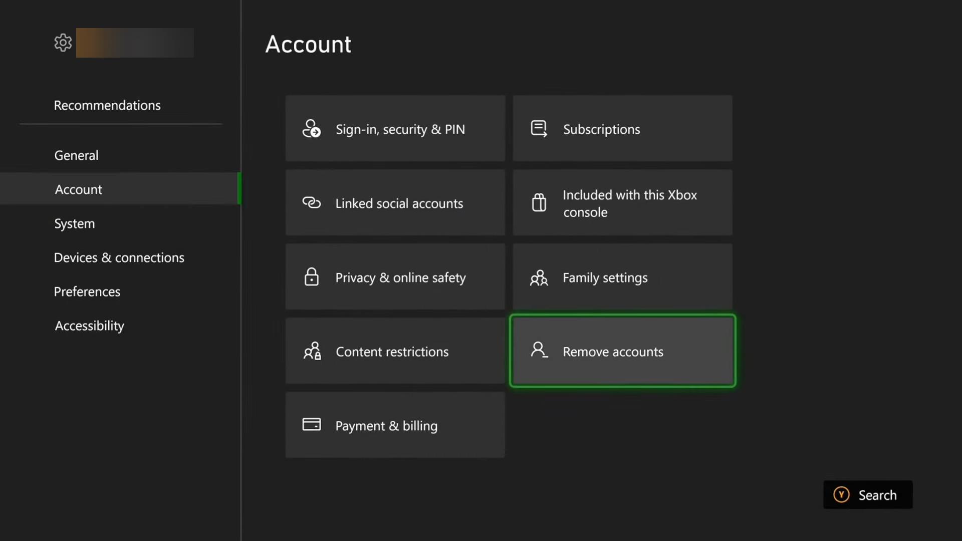Select the Remove accounts tile
The width and height of the screenshot is (962, 541).
click(x=622, y=351)
